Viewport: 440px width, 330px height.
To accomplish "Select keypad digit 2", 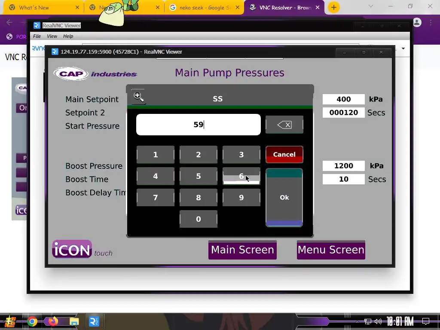I will [x=199, y=155].
